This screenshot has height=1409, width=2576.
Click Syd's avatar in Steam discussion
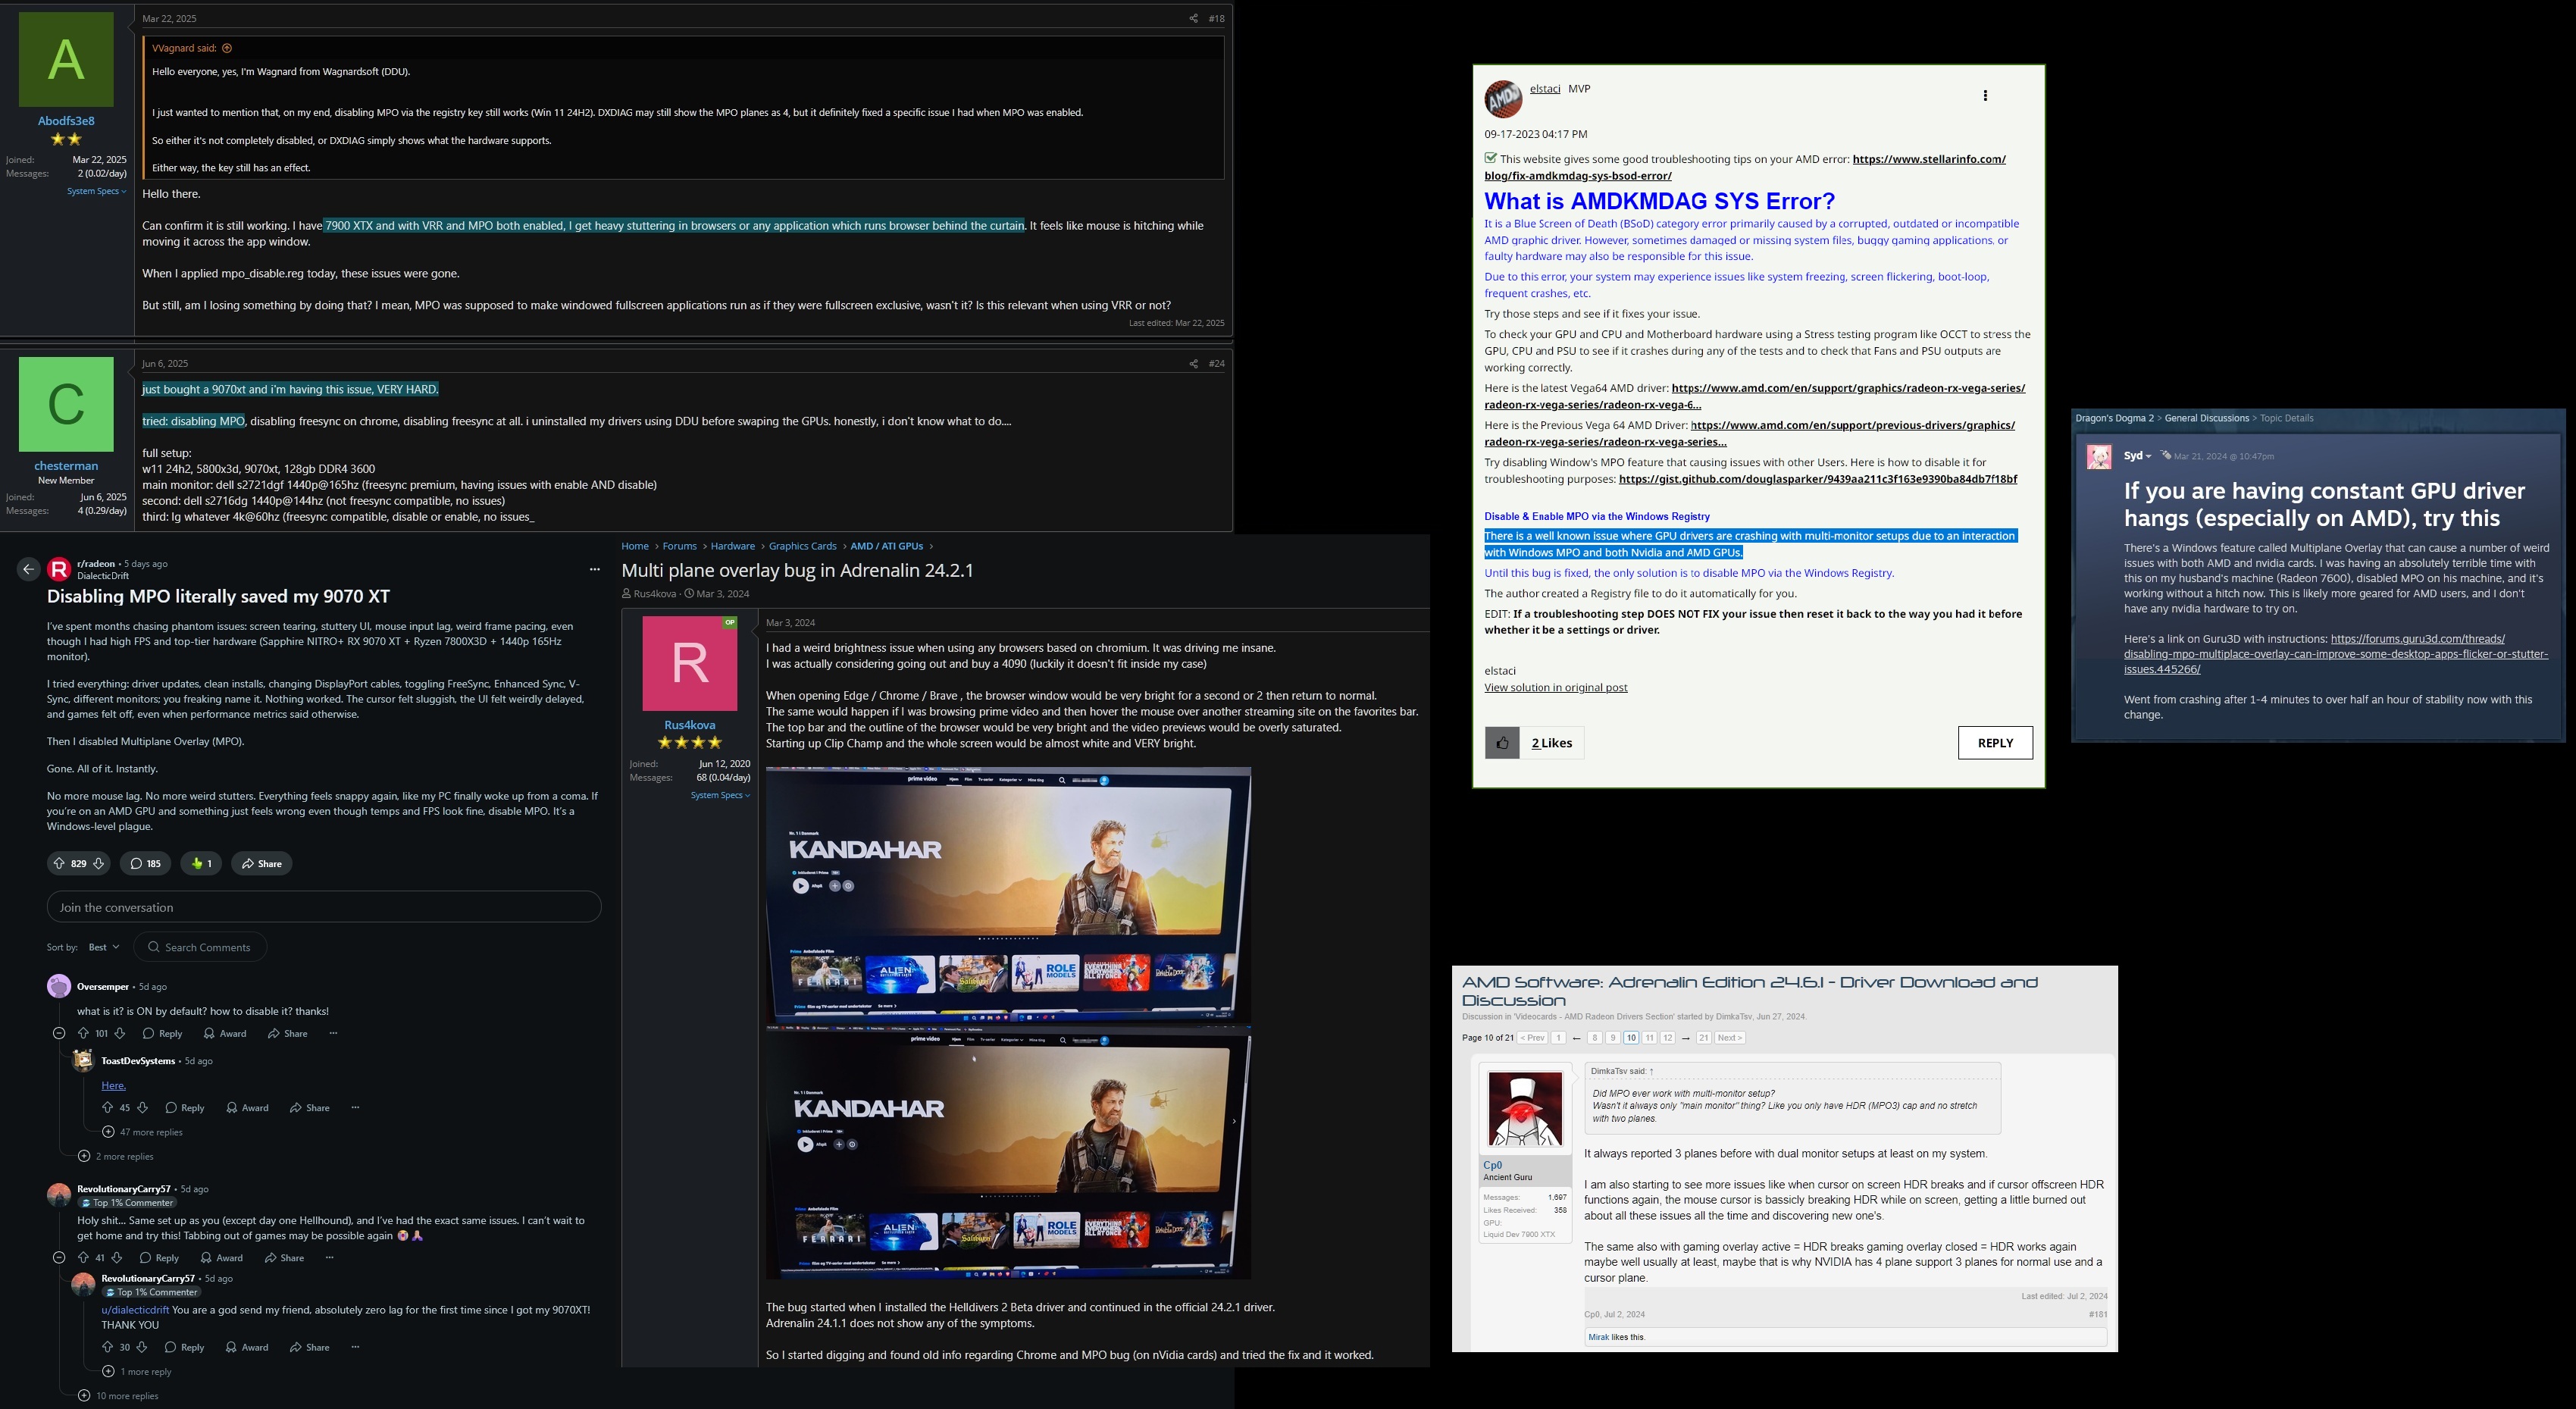tap(2099, 457)
